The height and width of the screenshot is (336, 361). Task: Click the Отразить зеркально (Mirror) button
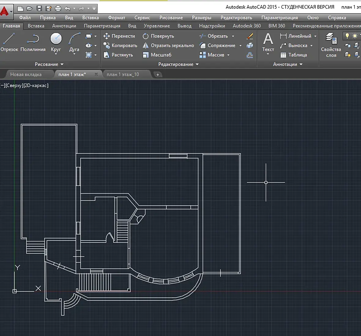169,46
